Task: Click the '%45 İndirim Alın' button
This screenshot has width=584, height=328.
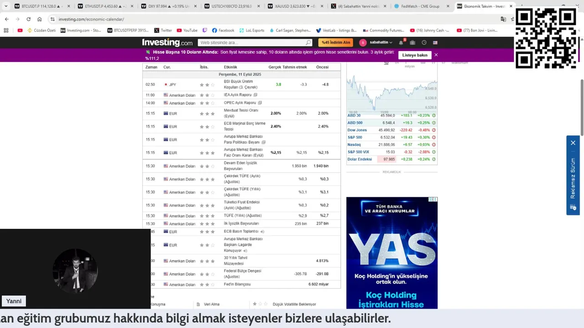Action: pos(335,42)
